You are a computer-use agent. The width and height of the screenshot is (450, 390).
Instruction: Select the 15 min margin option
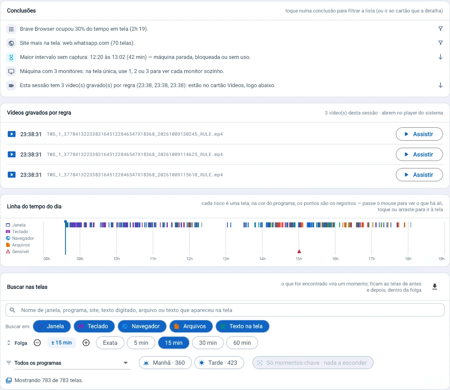pos(174,343)
